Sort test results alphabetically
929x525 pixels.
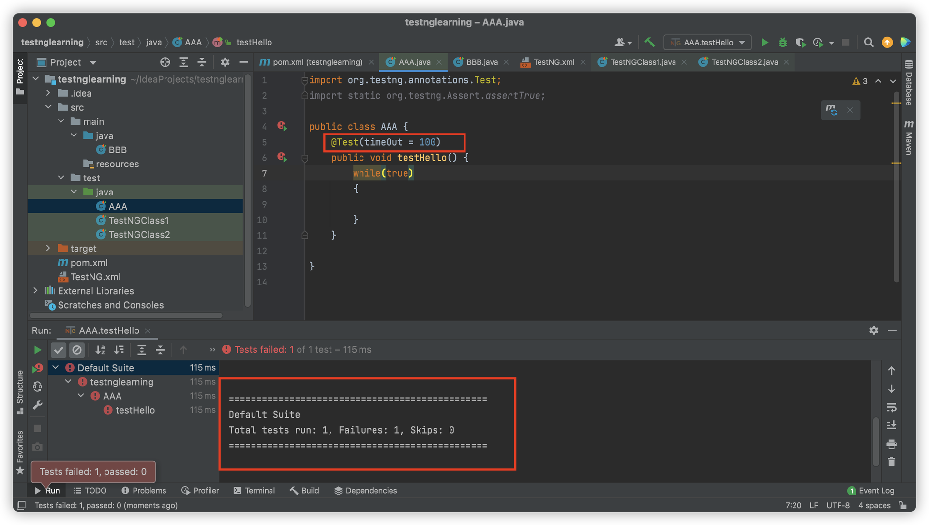(x=100, y=350)
